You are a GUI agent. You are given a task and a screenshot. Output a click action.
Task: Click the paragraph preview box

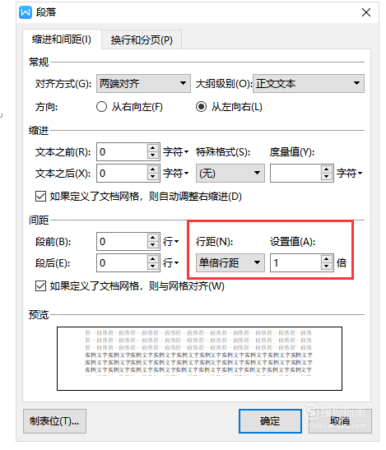199,359
